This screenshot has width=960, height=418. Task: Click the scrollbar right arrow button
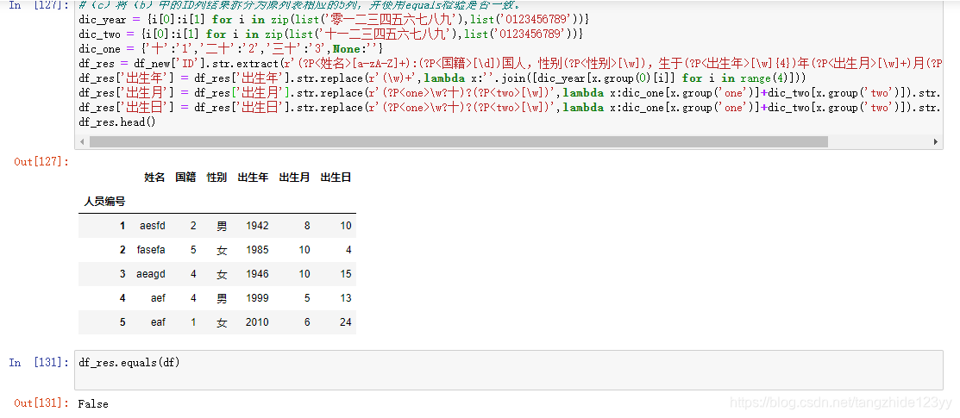click(936, 141)
